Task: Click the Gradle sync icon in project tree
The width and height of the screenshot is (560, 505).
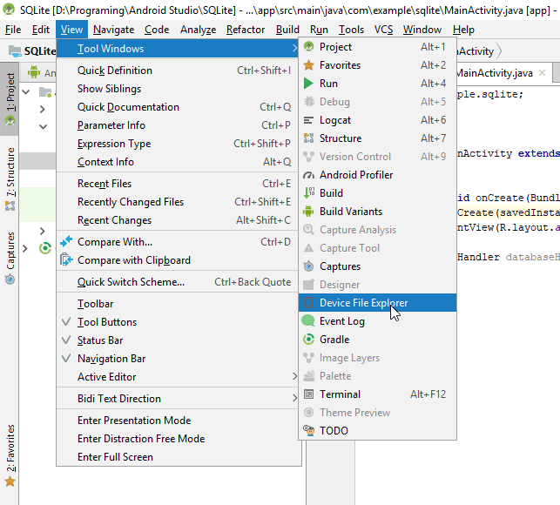Action: 45,248
